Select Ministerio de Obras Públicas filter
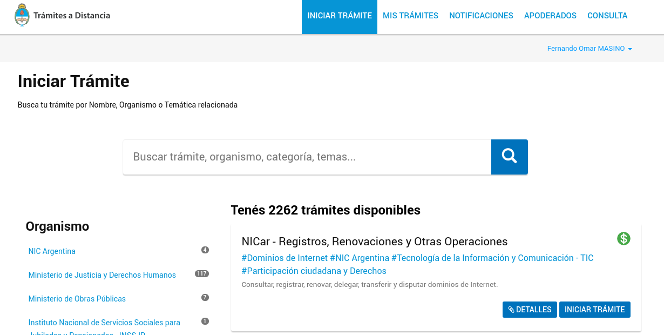664x335 pixels. 77,299
